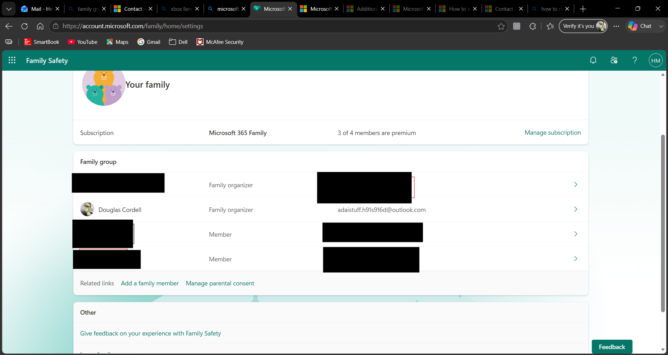Open the Give feedback on Family Safety link
Screen dimensions: 668x355
(151, 333)
